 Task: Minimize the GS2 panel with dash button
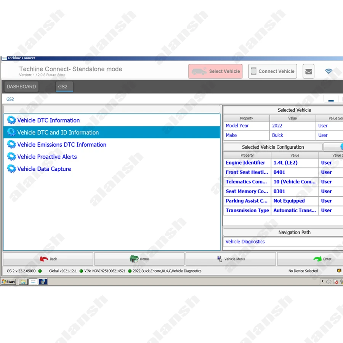[330, 99]
